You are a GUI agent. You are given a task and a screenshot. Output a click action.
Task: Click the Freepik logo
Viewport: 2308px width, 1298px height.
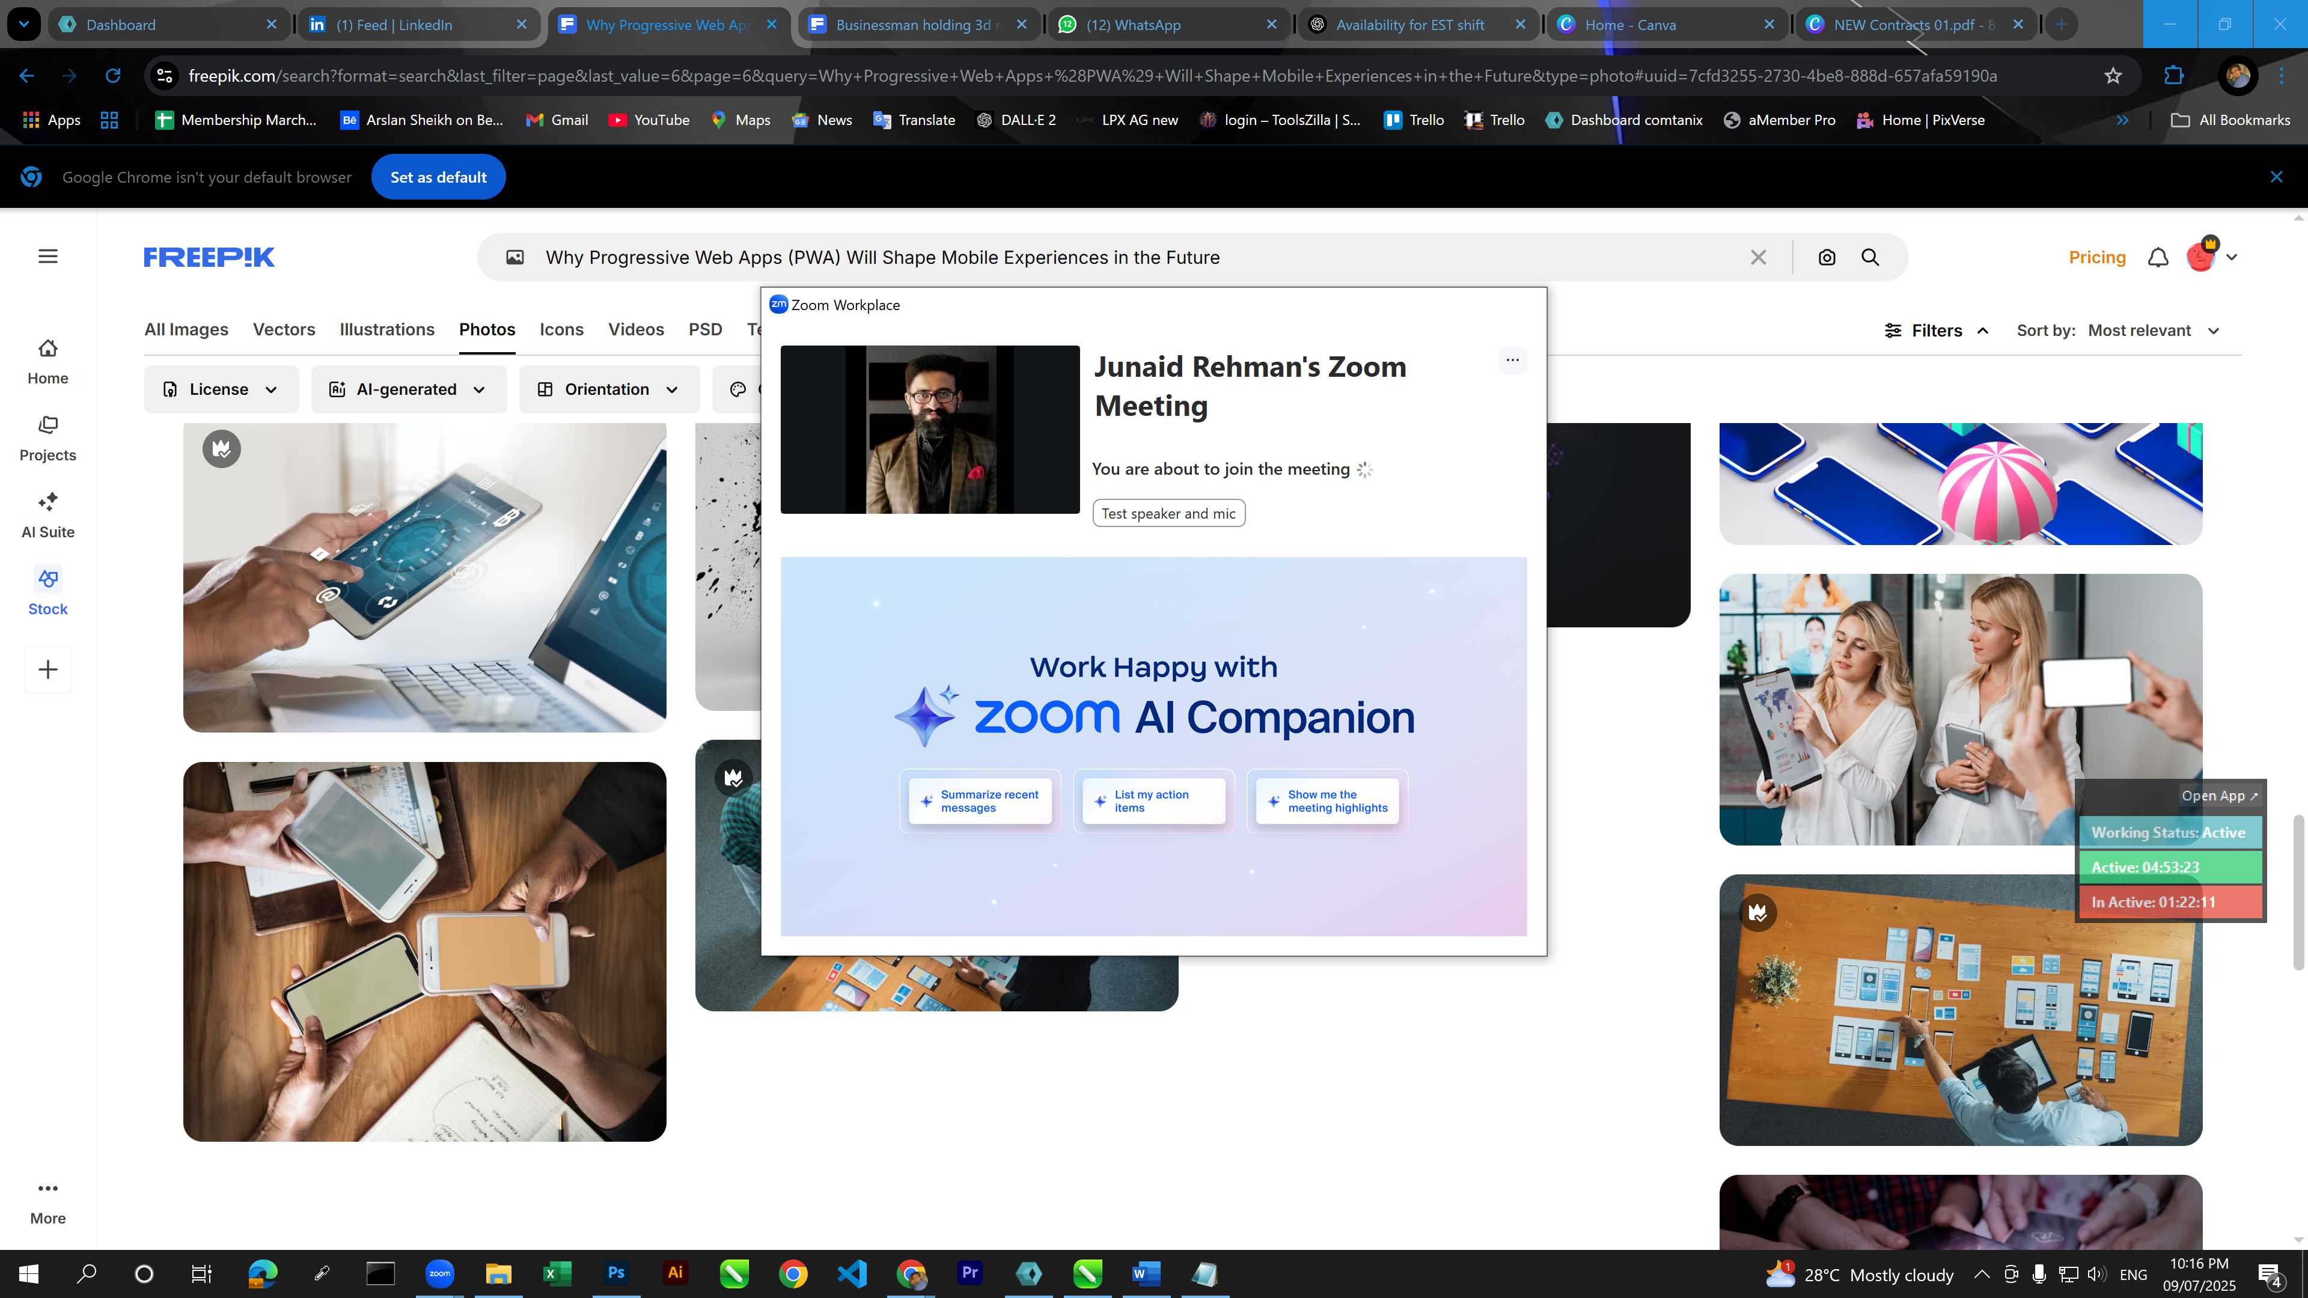click(x=209, y=257)
